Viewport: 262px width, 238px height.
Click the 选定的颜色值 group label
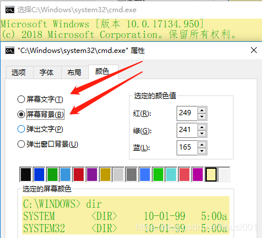(x=155, y=95)
